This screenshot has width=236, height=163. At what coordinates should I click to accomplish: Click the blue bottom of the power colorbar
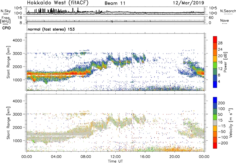[x=215, y=84]
